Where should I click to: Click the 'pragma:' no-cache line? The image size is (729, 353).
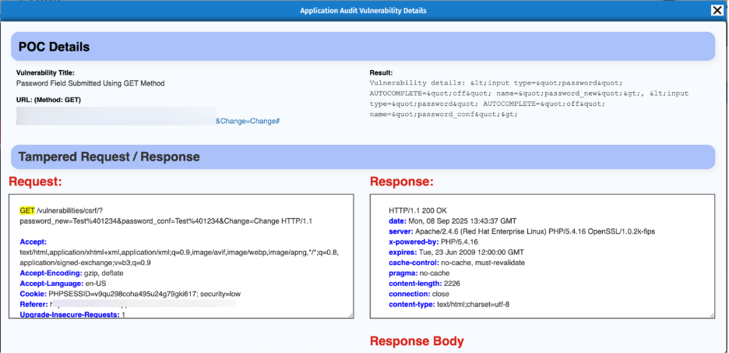pyautogui.click(x=419, y=274)
